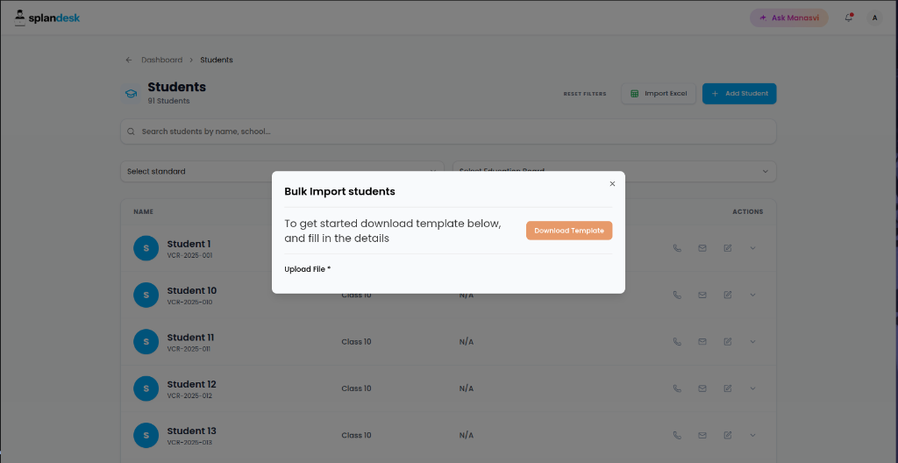Click the Student 12 avatar circle

(146, 388)
